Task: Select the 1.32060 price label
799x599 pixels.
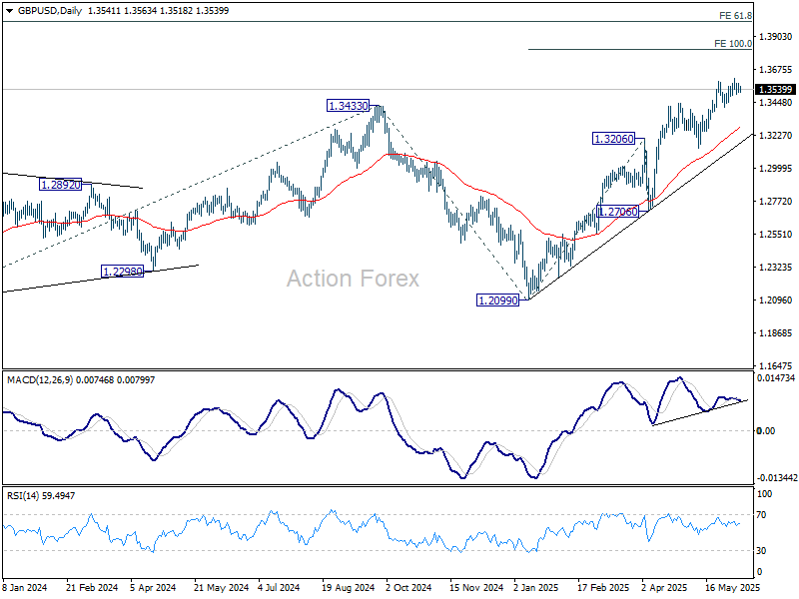Action: (x=613, y=140)
